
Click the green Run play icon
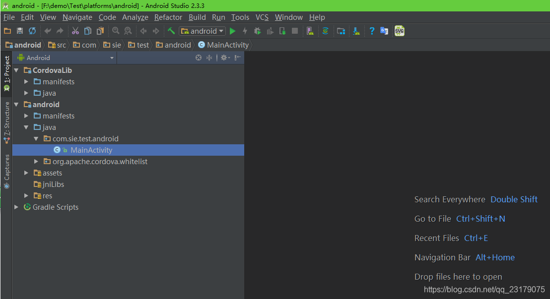232,31
